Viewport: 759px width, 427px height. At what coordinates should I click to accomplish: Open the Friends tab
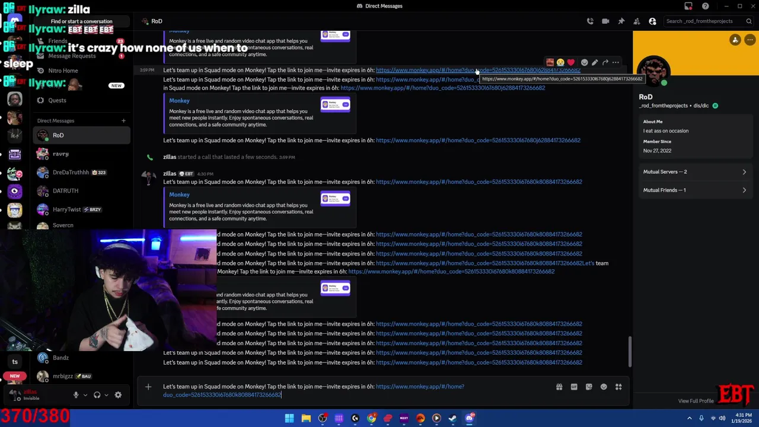tap(81, 41)
